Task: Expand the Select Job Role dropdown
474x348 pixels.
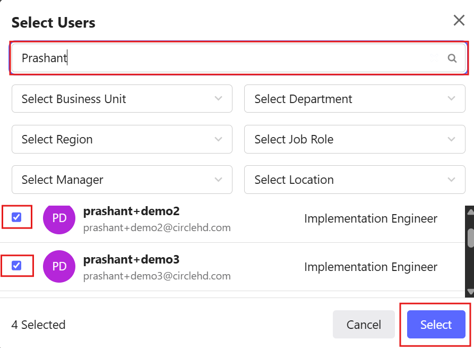Action: coord(355,139)
